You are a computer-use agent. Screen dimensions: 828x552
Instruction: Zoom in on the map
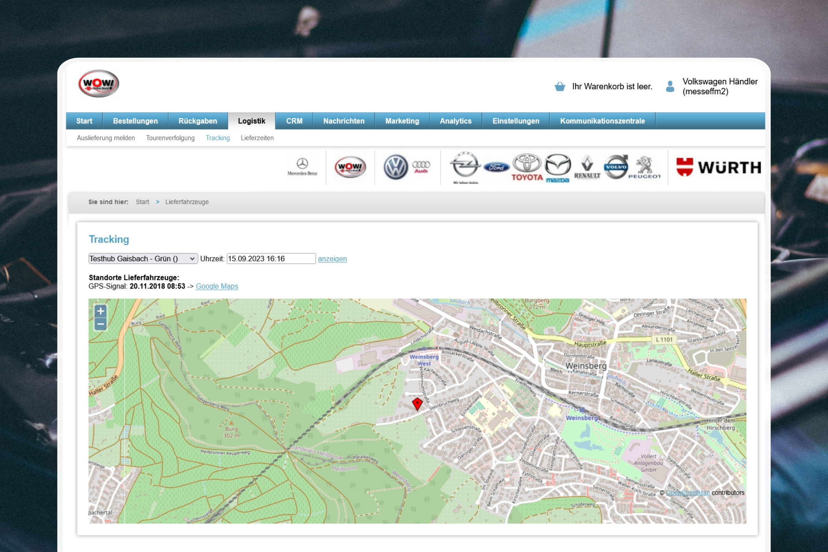[x=101, y=311]
